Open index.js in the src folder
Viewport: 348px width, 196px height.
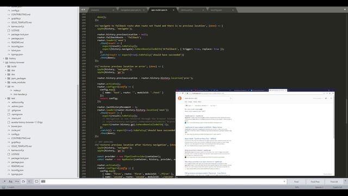(17, 90)
